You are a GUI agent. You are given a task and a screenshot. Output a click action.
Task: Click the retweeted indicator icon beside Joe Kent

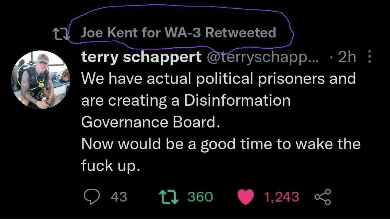(61, 34)
